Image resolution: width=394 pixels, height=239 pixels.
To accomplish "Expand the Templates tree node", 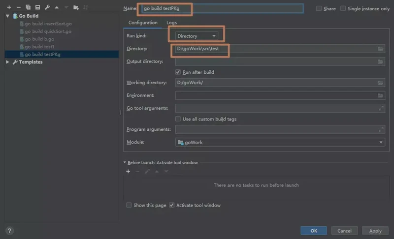I will coord(7,62).
